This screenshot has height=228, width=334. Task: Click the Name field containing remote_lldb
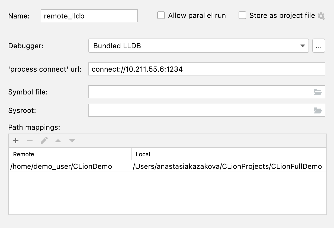(x=89, y=16)
